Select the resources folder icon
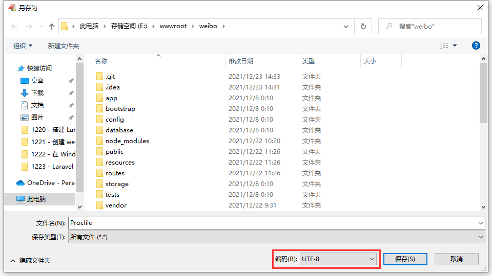This screenshot has height=276, width=492. [100, 162]
